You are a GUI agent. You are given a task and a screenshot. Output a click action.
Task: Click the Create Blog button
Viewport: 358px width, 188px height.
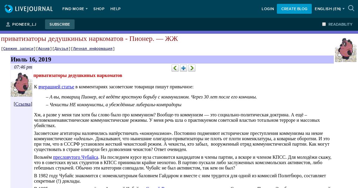pos(294,9)
